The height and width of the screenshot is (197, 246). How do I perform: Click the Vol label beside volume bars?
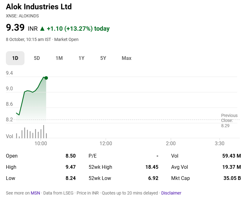point(9,136)
